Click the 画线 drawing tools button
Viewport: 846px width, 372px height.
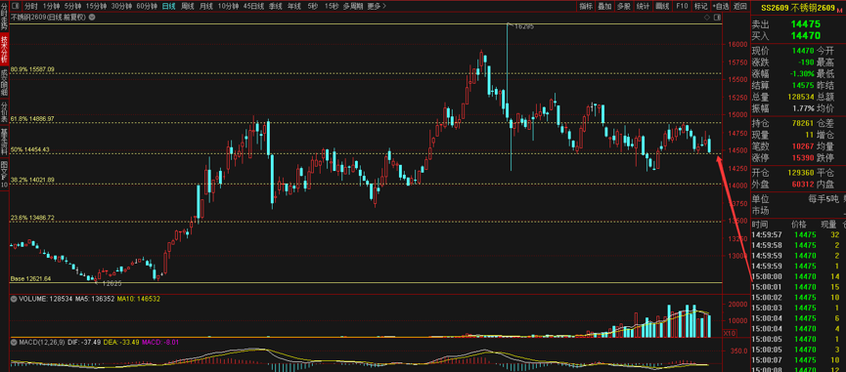tap(662, 6)
